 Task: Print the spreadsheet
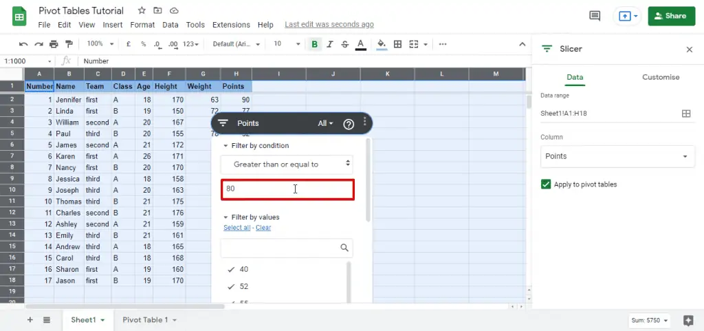point(54,44)
